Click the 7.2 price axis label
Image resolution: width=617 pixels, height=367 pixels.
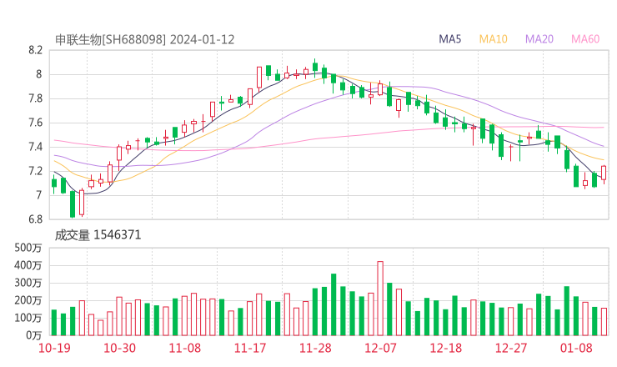point(35,171)
